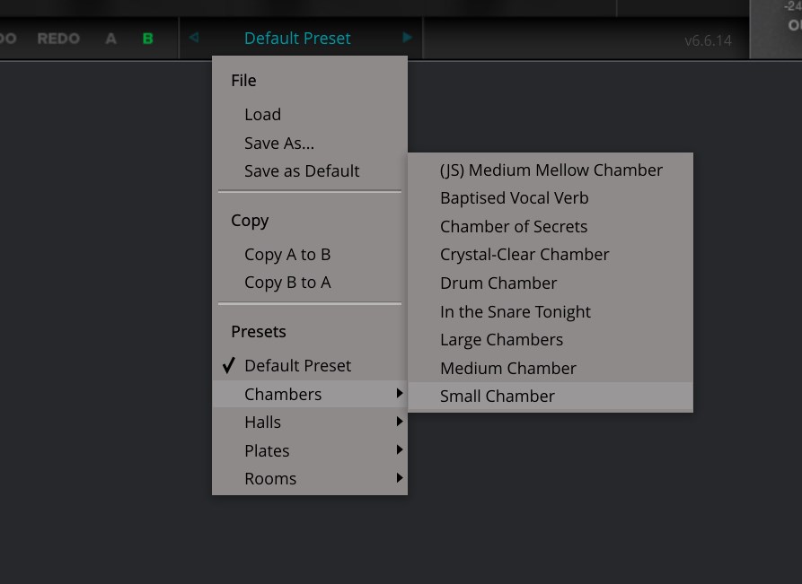
Task: Choose the Drum Chamber preset
Action: 498,283
